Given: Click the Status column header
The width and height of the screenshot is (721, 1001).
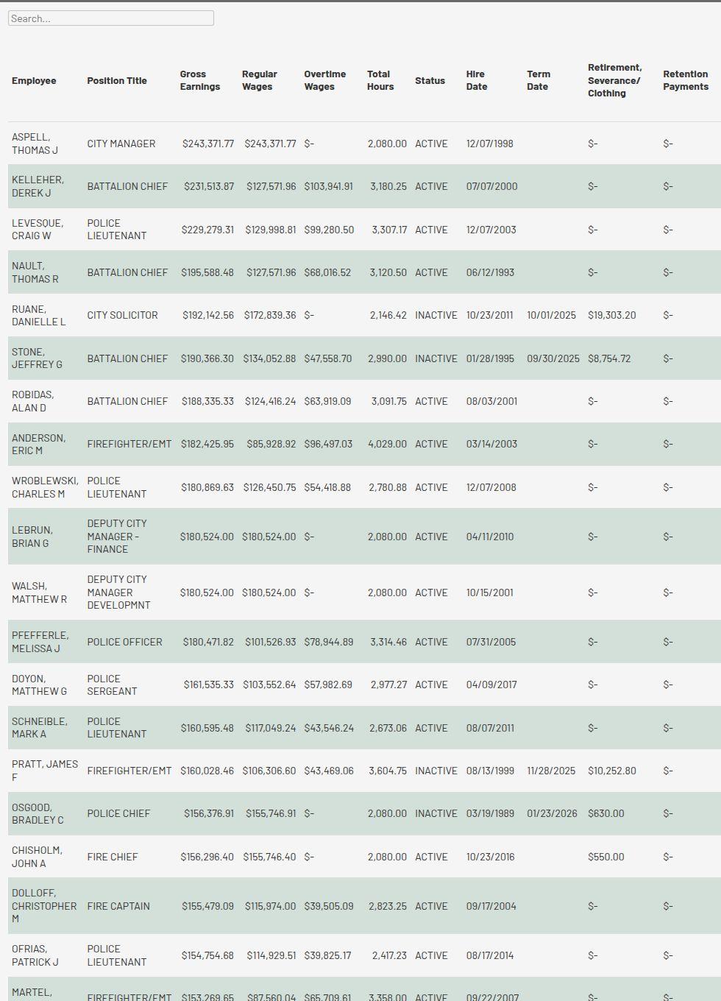Looking at the screenshot, I should [x=430, y=81].
